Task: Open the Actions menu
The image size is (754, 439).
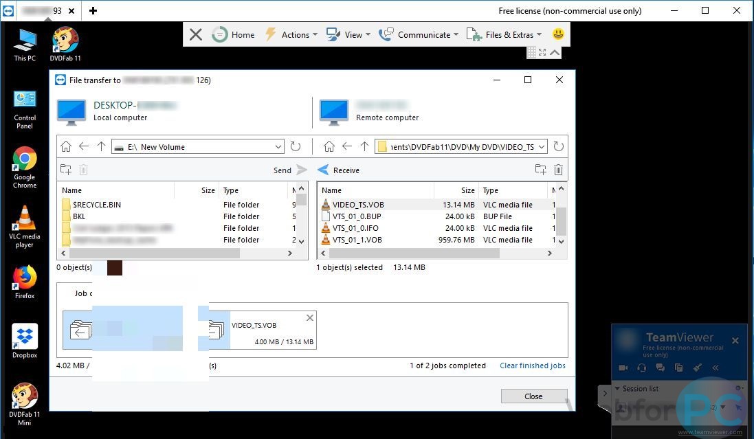Action: click(x=291, y=34)
